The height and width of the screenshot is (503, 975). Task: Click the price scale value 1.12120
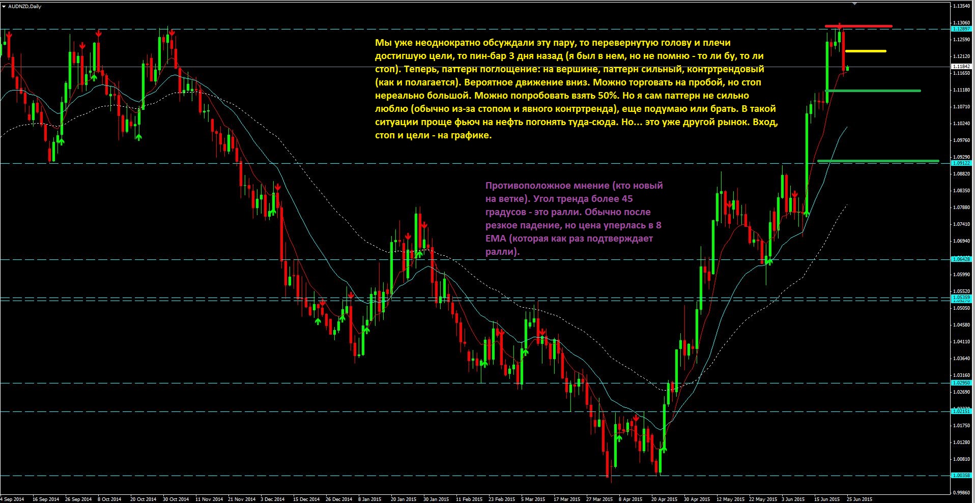coord(961,56)
